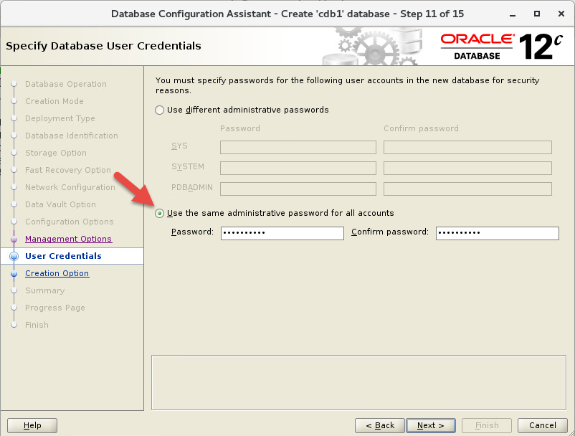Click the PDBADMIN password field
575x436 pixels.
(298, 189)
